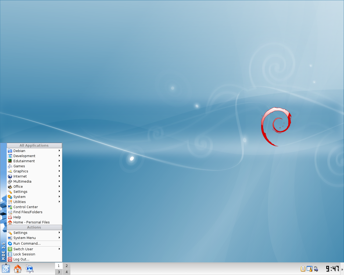Image resolution: width=344 pixels, height=275 pixels.
Task: Open the Switch User submenu
Action: (34, 249)
